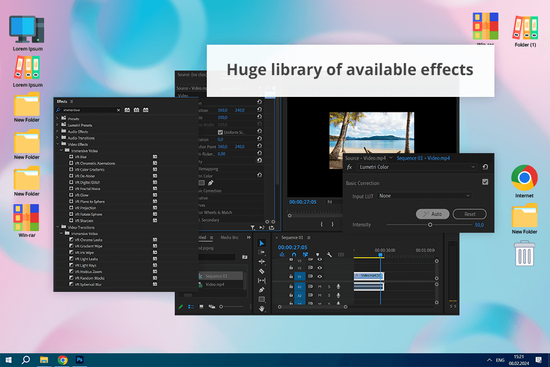Viewport: 550px width, 367px height.
Task: Open the Effects panel menu
Action: 72,101
